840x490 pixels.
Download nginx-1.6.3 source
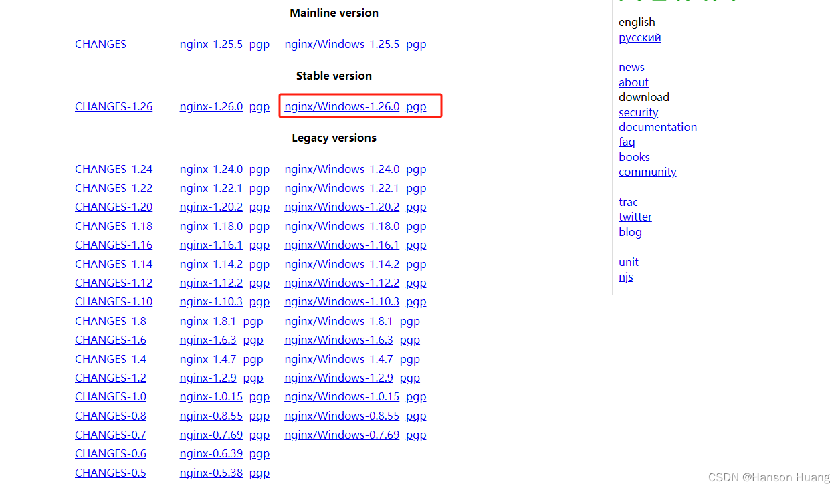click(208, 340)
